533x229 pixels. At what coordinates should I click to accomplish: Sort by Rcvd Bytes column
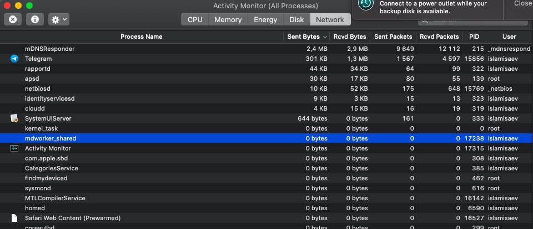350,37
